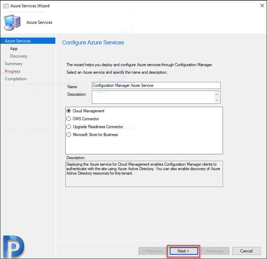Choose Upgrade Readiness Connector option

(68, 127)
